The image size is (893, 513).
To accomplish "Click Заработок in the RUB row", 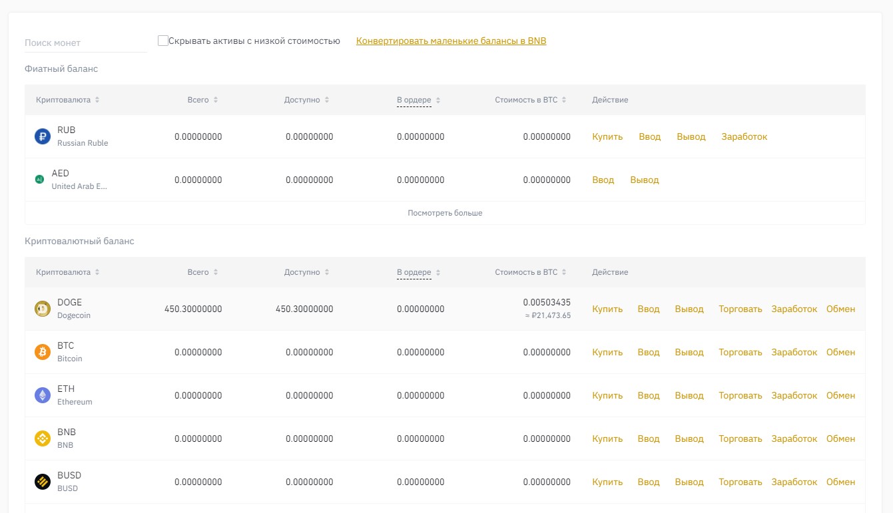I will click(x=744, y=136).
